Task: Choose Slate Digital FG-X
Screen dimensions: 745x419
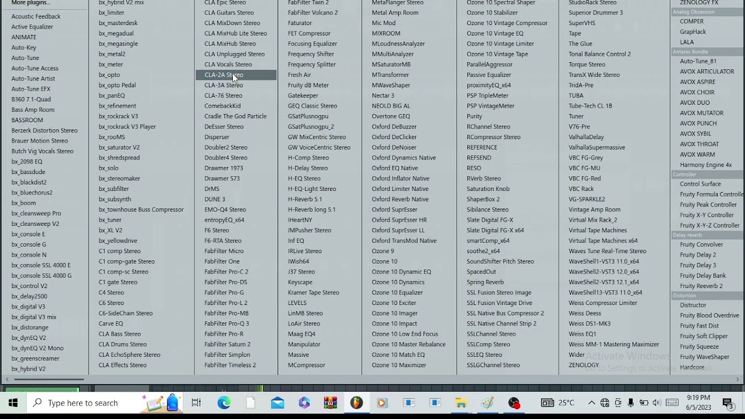Action: [x=489, y=220]
